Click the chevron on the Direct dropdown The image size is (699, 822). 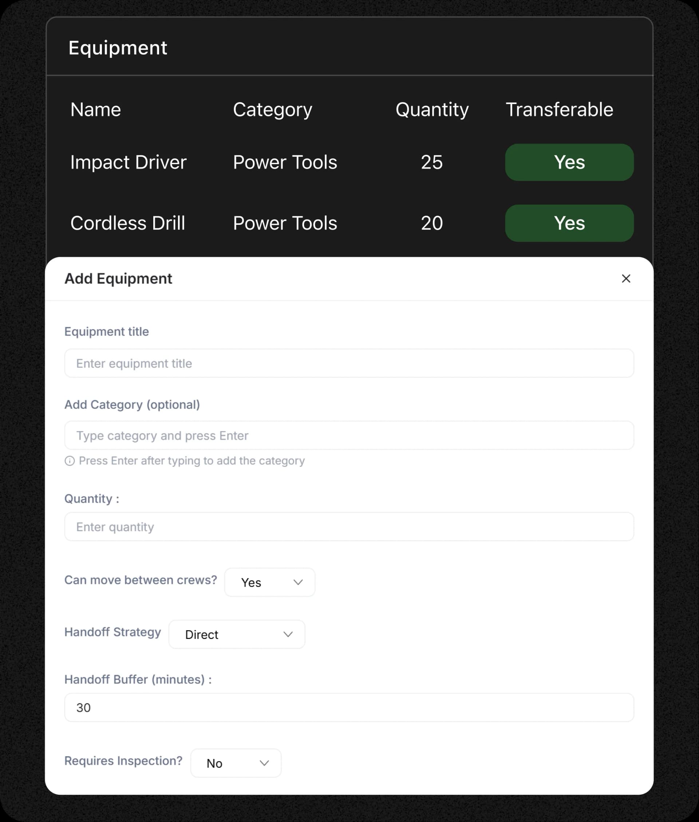288,634
